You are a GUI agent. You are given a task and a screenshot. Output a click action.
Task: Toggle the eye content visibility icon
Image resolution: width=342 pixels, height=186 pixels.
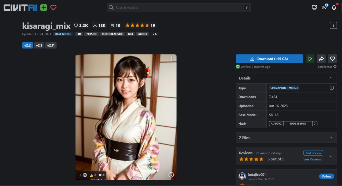pyautogui.click(x=324, y=7)
